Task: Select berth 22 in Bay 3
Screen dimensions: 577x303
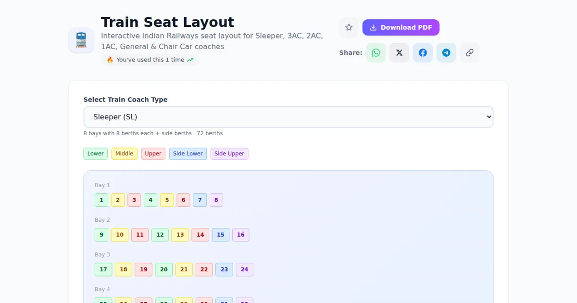Action: coord(204,269)
